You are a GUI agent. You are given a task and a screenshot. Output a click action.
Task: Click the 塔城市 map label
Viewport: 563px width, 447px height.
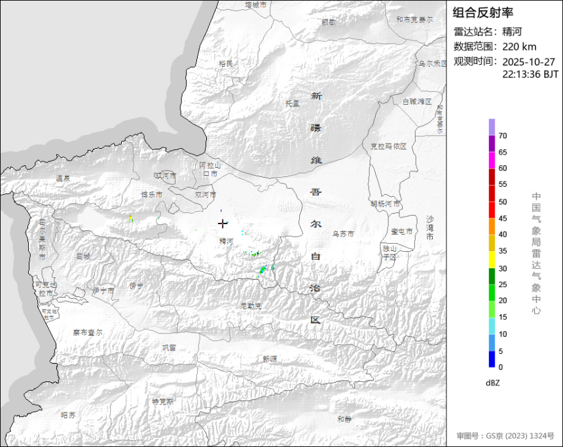[x=256, y=5]
